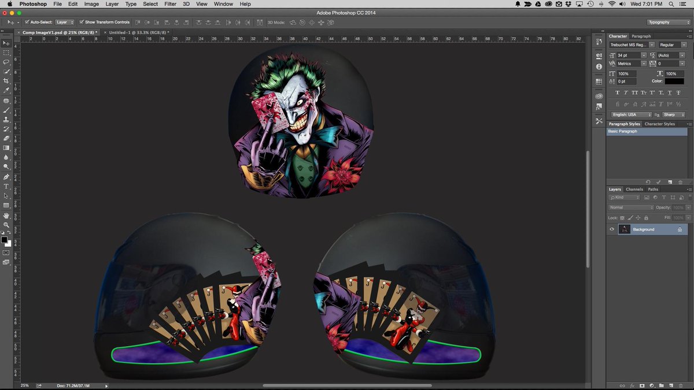The height and width of the screenshot is (390, 694).
Task: Select the Horizontal Type tool
Action: click(6, 186)
